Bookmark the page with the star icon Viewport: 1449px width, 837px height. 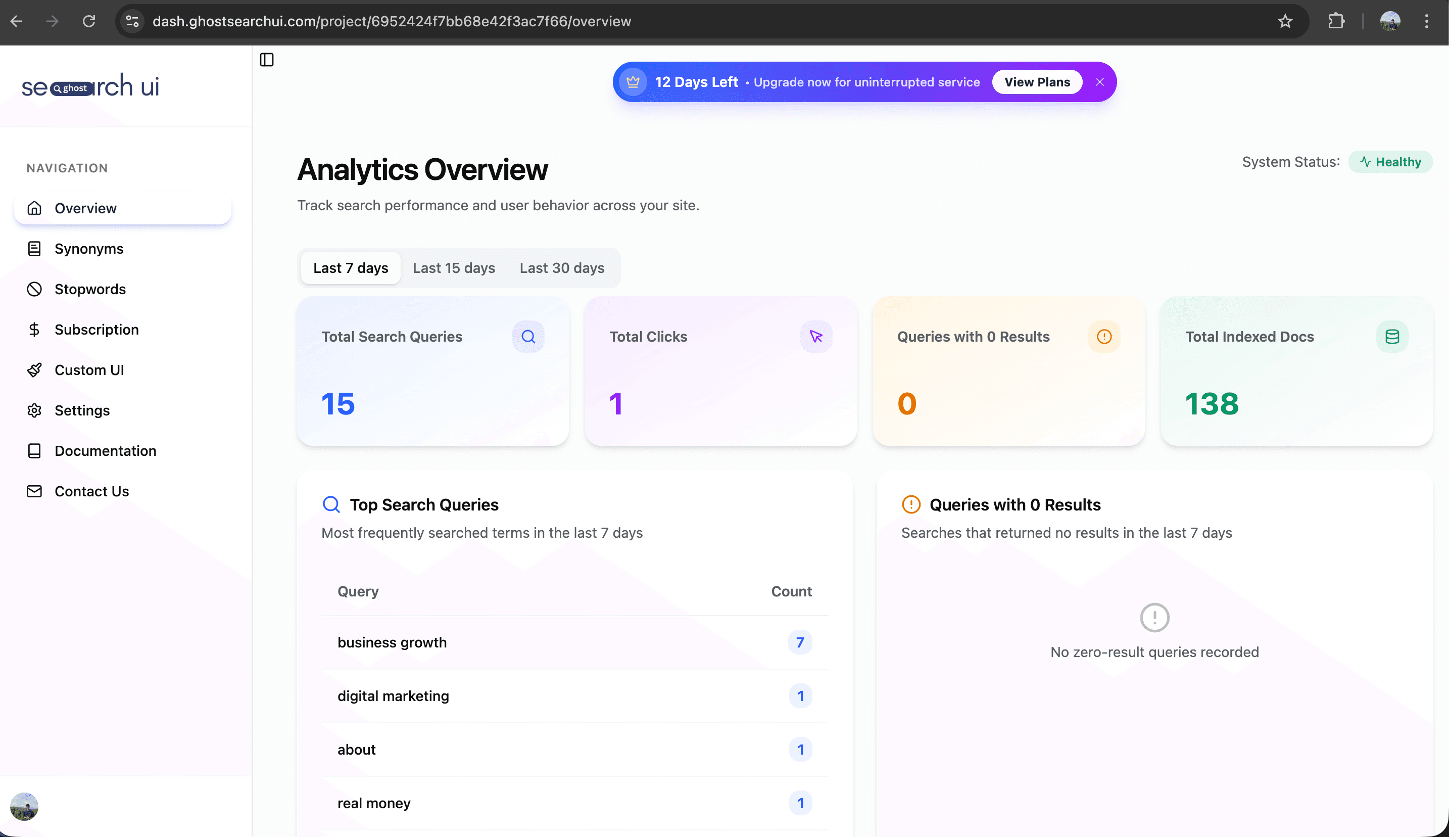(x=1285, y=21)
